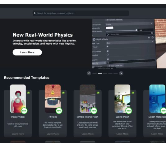Viewport: 166px width, 143px height.
Task: Click the Choose Material button in banner
Action: click(x=114, y=20)
